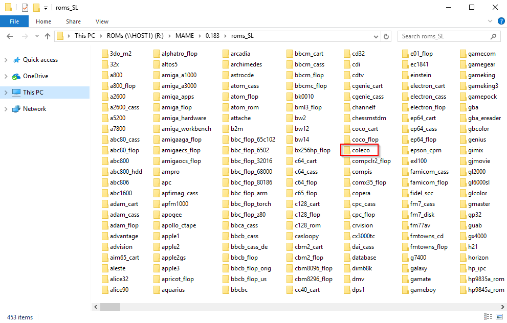507x323 pixels.
Task: Expand the ribbon chevron
Action: tap(490, 21)
